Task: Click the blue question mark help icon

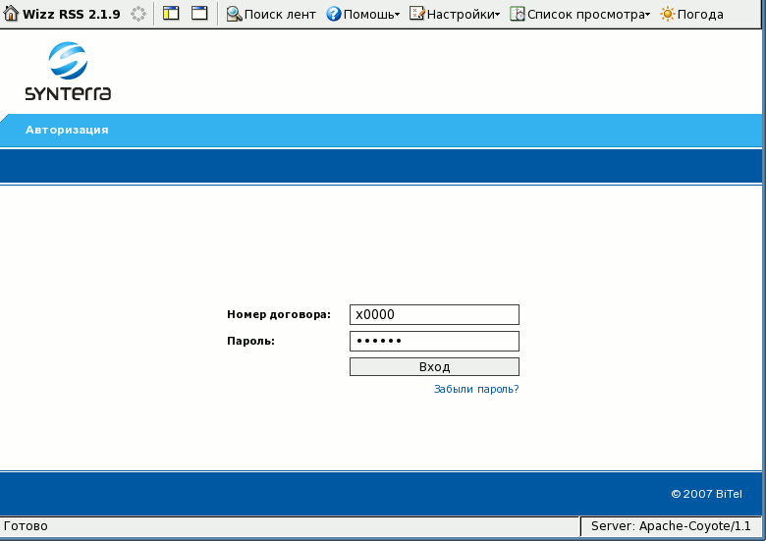Action: [x=333, y=14]
